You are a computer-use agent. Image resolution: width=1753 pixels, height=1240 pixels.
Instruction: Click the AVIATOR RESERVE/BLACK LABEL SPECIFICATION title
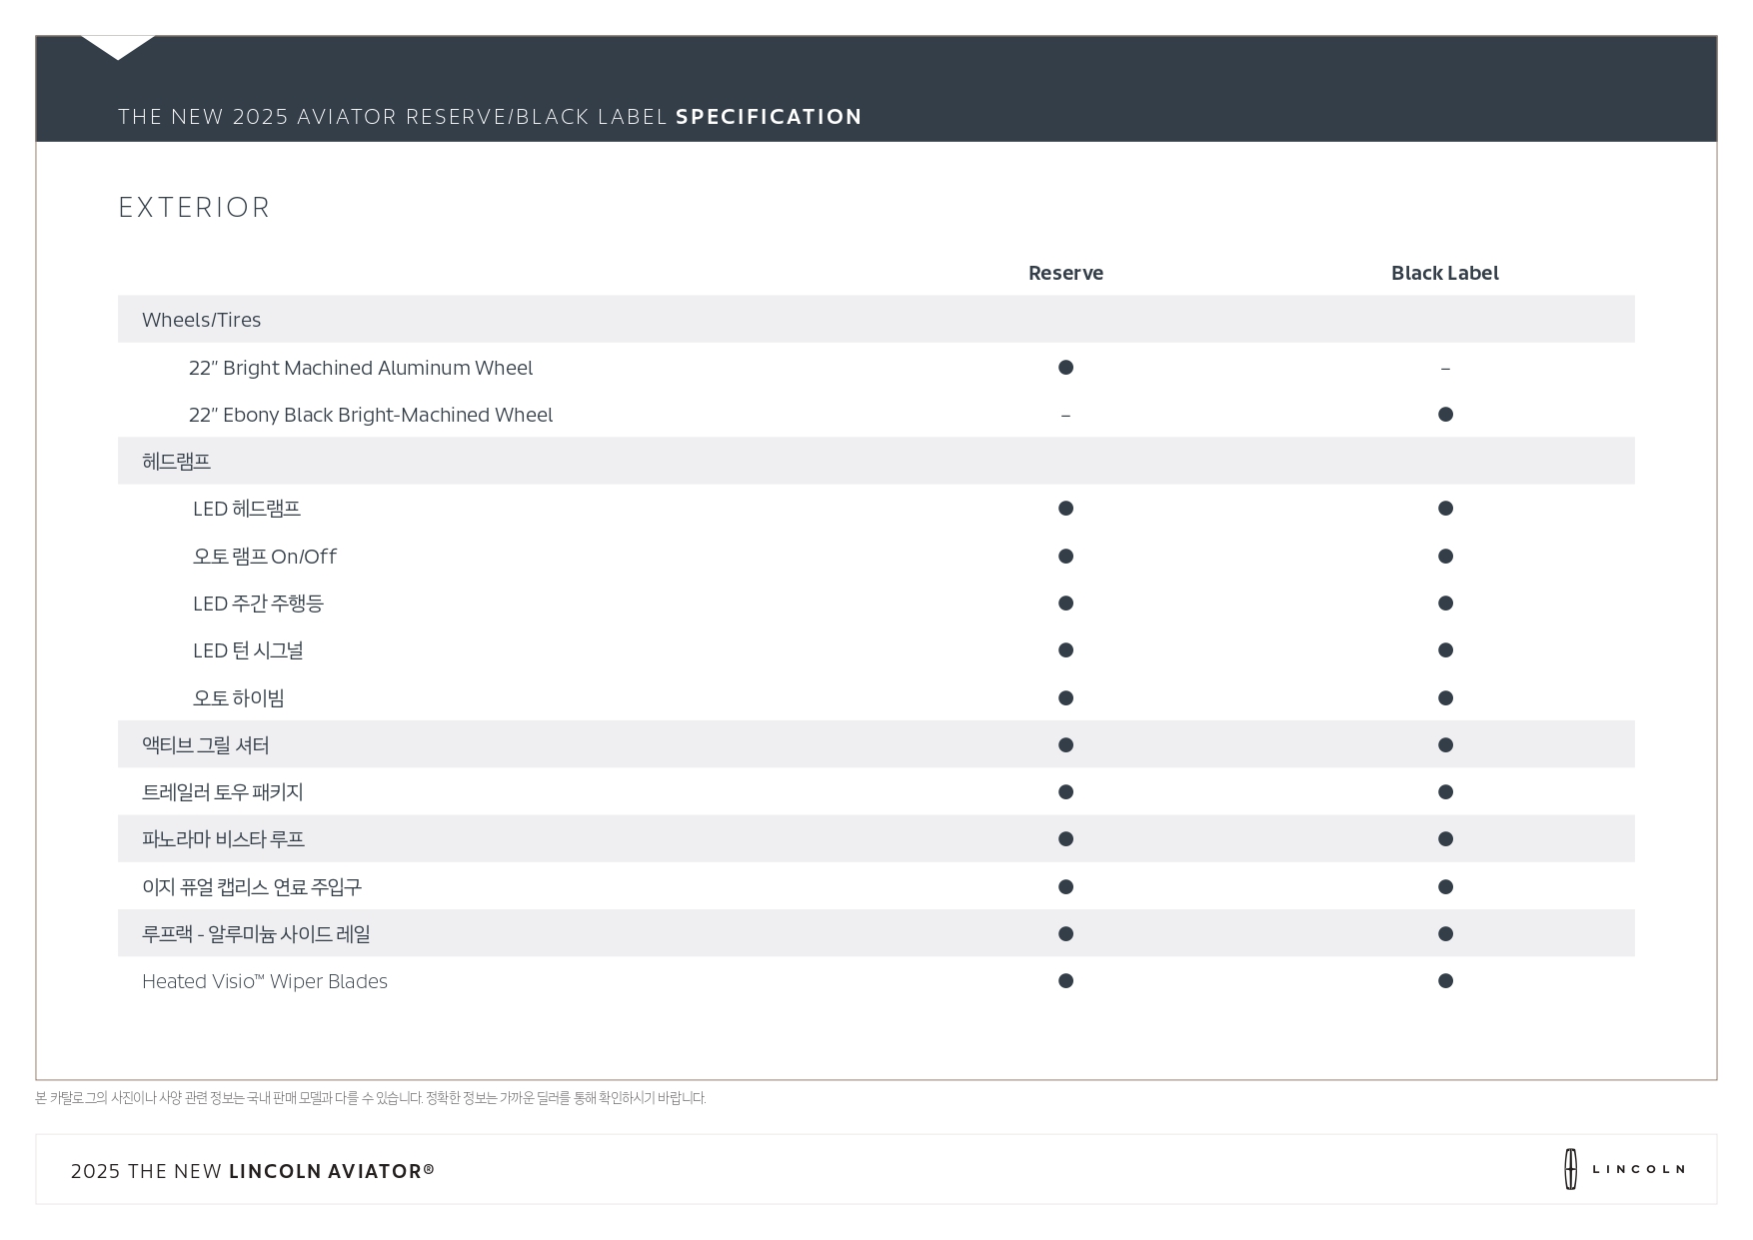pos(490,117)
